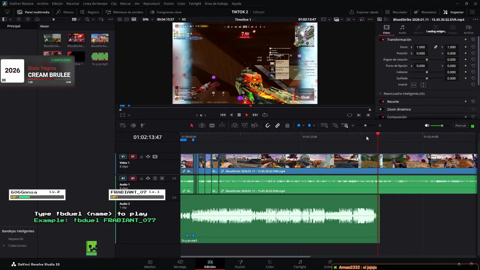Image resolution: width=480 pixels, height=270 pixels.
Task: Open the Archivo menu
Action: (x=42, y=3)
